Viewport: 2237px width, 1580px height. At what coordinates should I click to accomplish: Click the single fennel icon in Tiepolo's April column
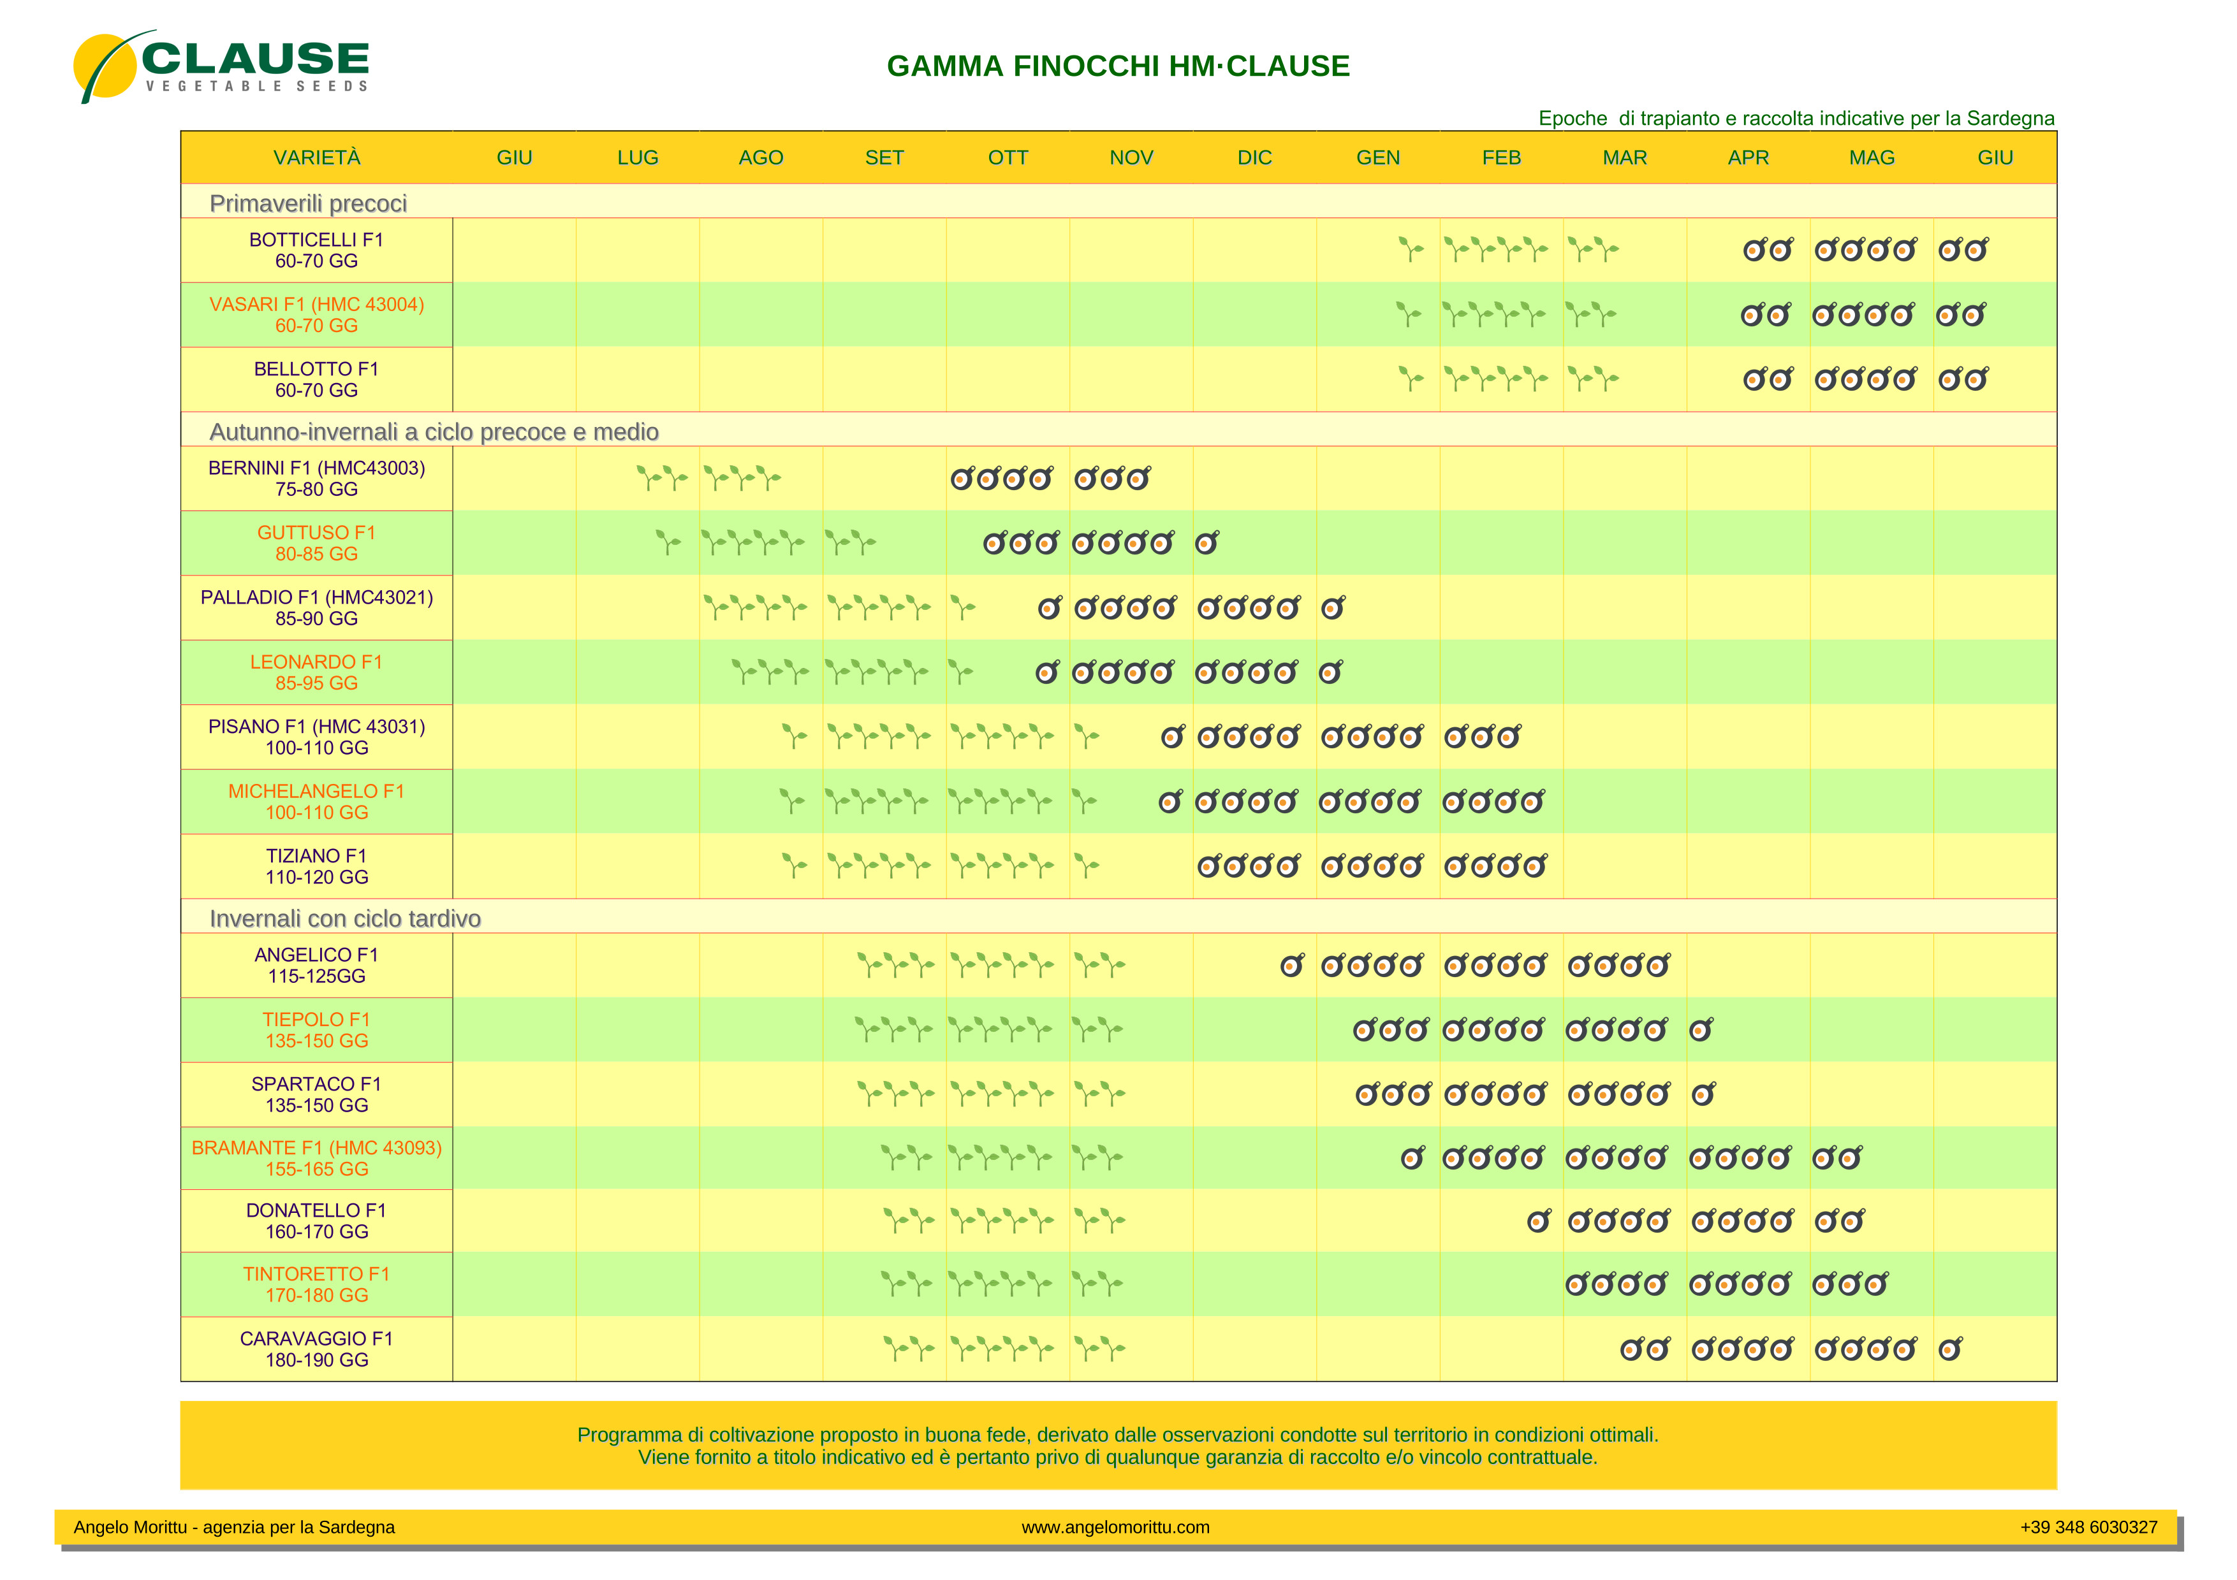[1701, 1029]
